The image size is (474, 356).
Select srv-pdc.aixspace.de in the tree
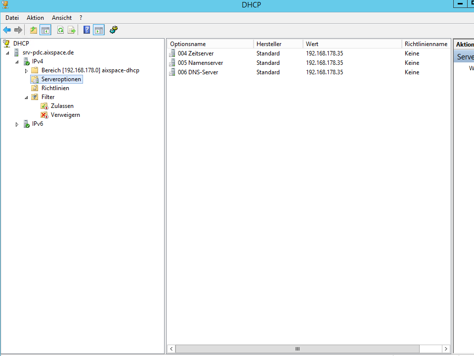(48, 52)
